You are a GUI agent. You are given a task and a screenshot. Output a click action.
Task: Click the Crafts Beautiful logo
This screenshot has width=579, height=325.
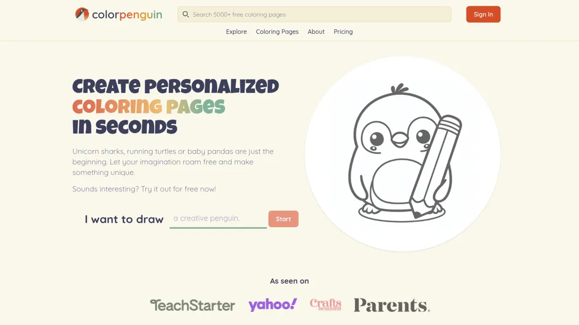[x=325, y=304]
